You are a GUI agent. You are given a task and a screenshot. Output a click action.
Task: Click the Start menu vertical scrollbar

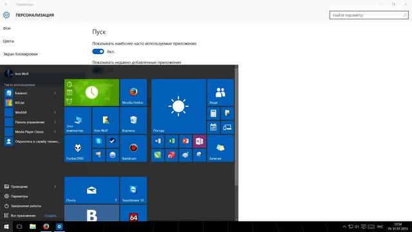[236, 126]
